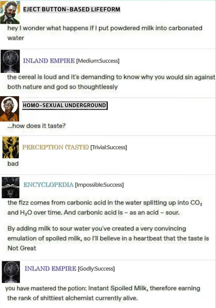
Task: Open the HOMO-SEXUAL UNDERGROUND username
Action: [65, 105]
